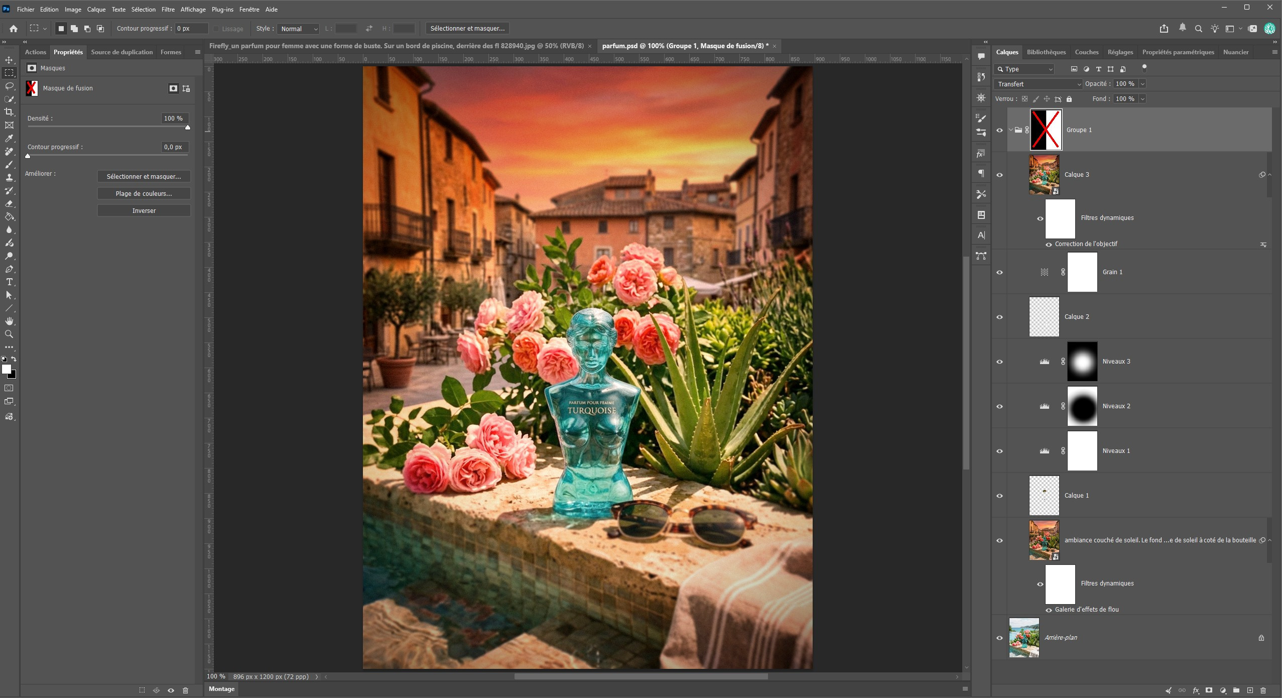This screenshot has width=1282, height=698.
Task: Hide the Calque 2 layer
Action: click(999, 317)
